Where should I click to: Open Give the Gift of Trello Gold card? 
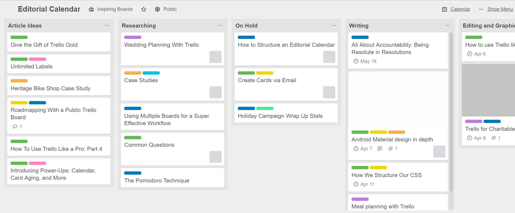point(59,42)
